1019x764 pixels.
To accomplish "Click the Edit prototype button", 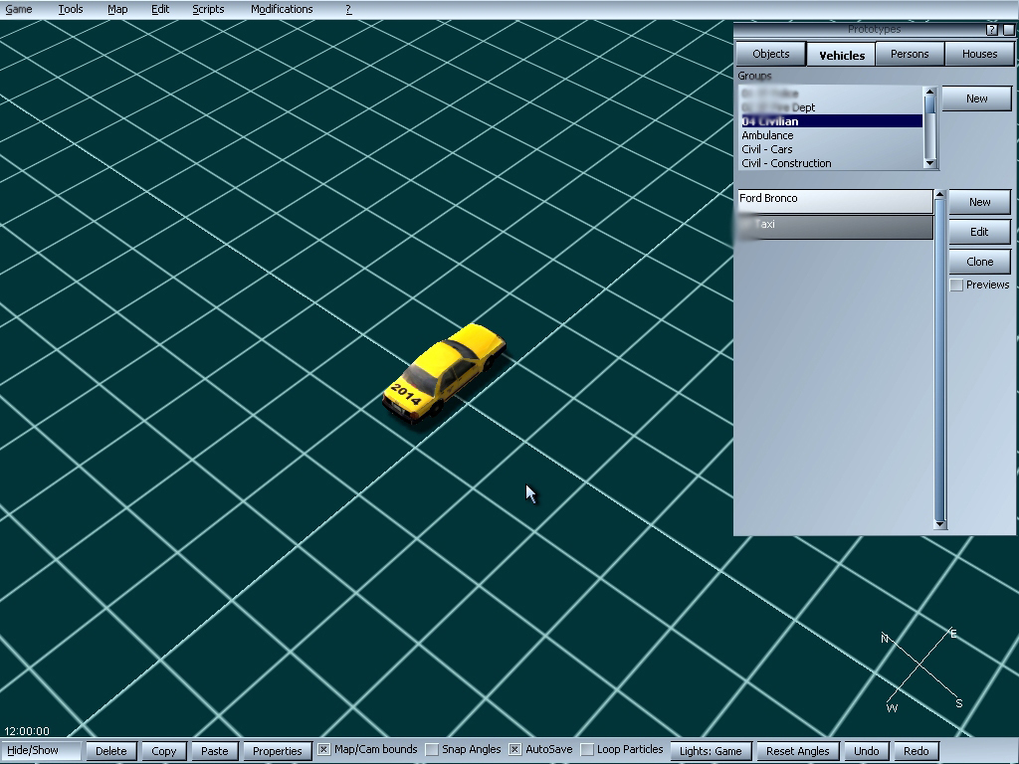I will pyautogui.click(x=979, y=232).
